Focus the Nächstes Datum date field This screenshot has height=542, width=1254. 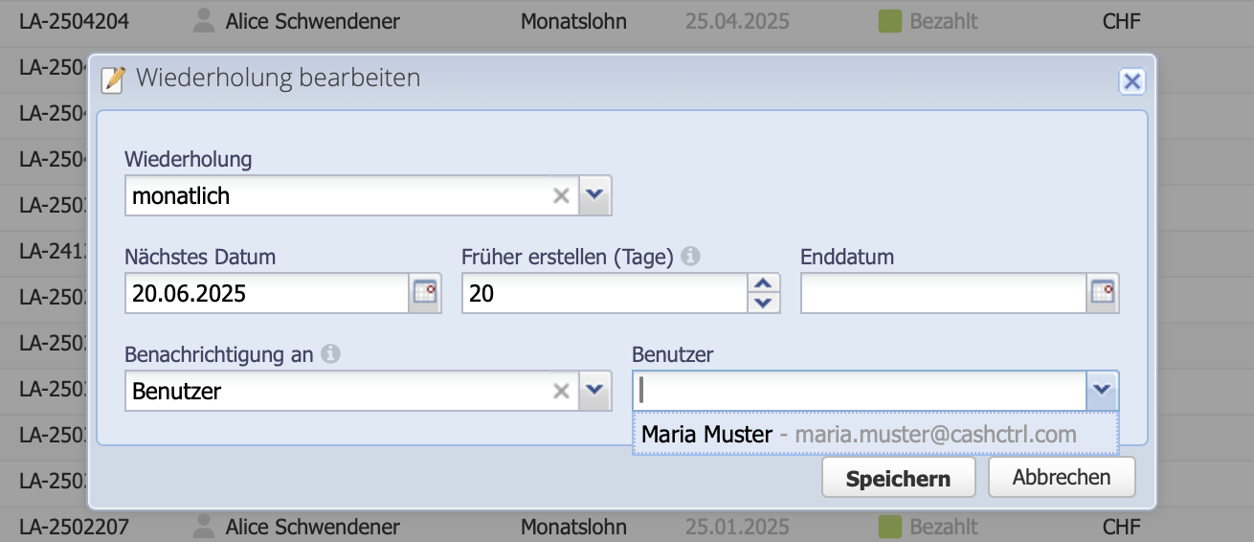tap(267, 293)
